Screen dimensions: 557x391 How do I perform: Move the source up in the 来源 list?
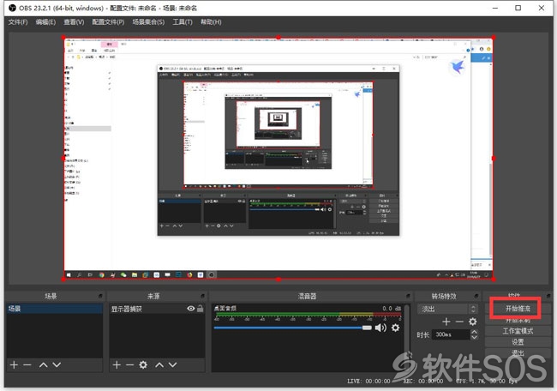pyautogui.click(x=159, y=364)
